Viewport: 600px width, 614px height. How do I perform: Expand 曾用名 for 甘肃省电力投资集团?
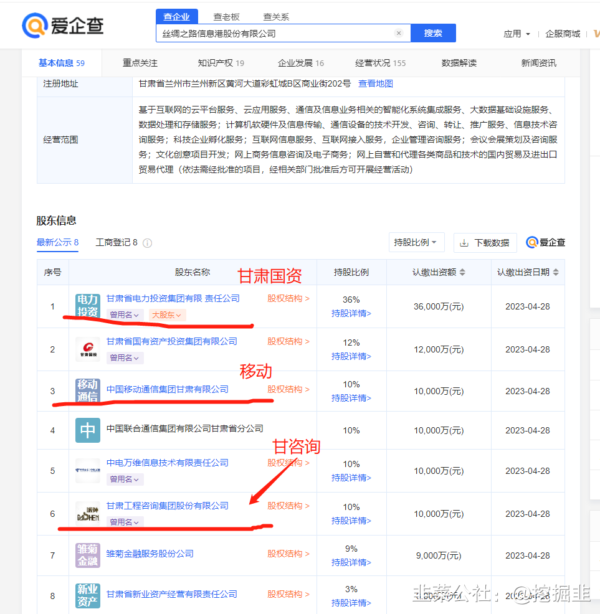click(125, 315)
